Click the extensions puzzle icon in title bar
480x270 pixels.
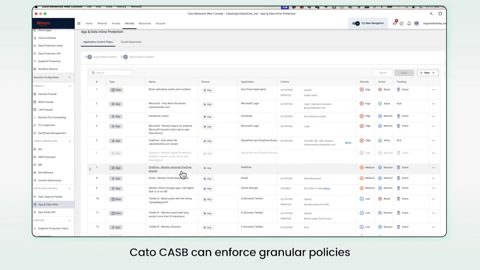point(440,13)
